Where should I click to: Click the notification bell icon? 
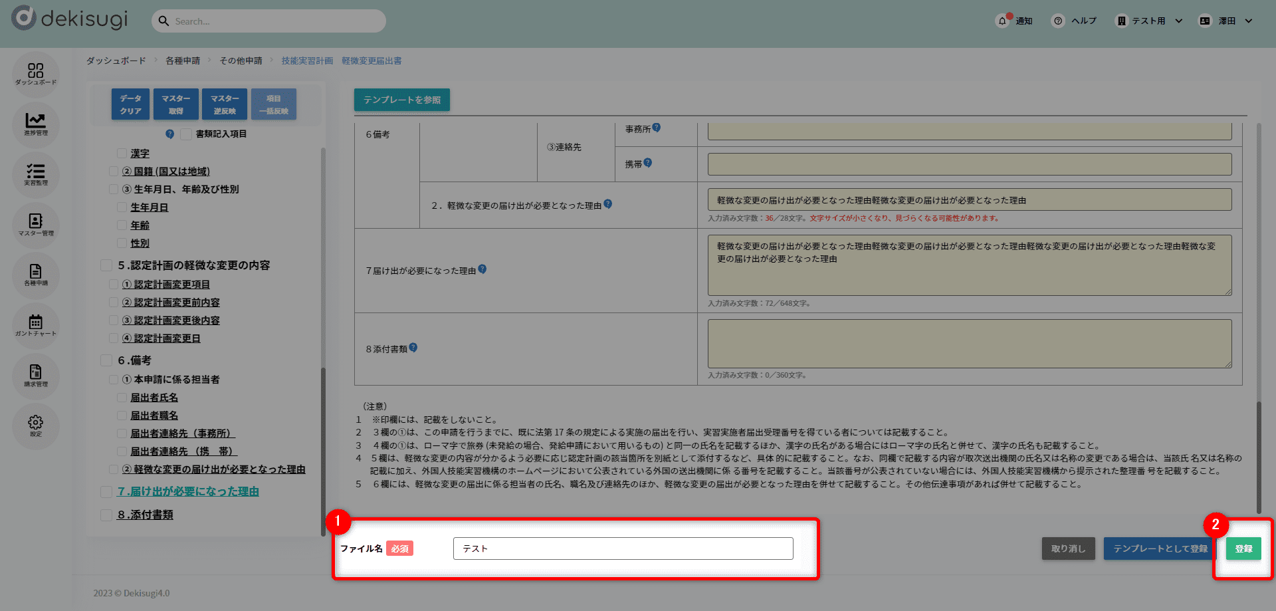tap(1002, 21)
